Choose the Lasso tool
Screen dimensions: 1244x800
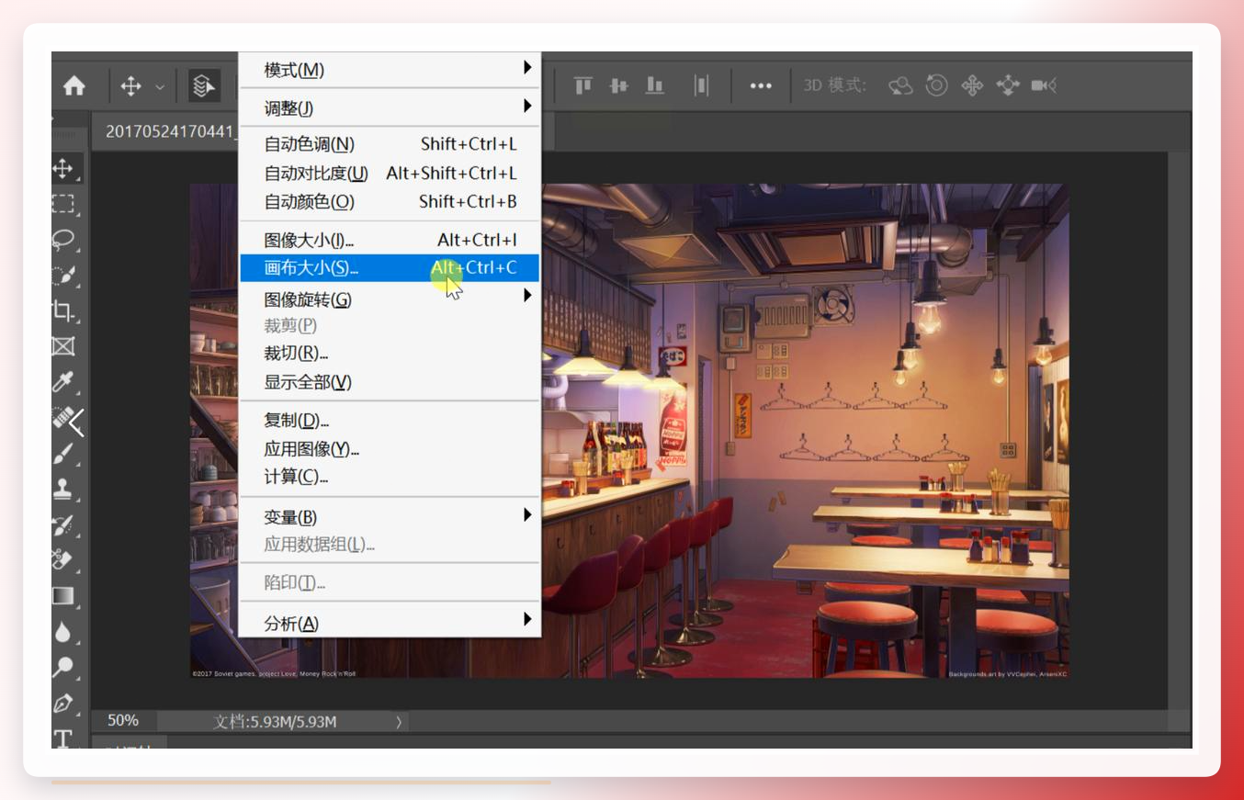tap(62, 240)
